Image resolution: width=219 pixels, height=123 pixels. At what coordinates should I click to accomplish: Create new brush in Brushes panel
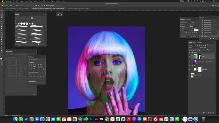(41, 45)
